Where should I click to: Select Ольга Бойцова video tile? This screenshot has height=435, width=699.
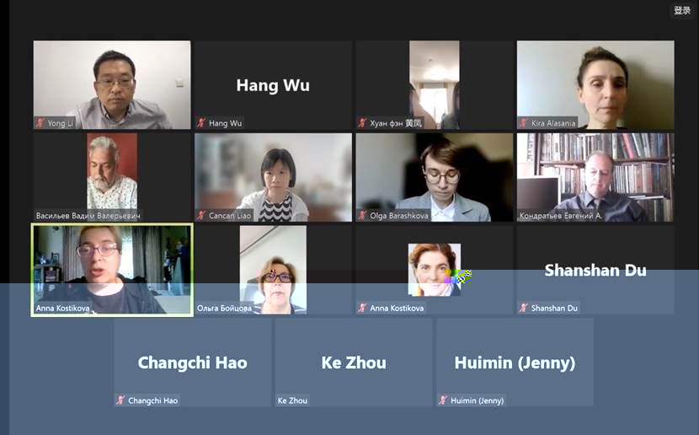(273, 270)
